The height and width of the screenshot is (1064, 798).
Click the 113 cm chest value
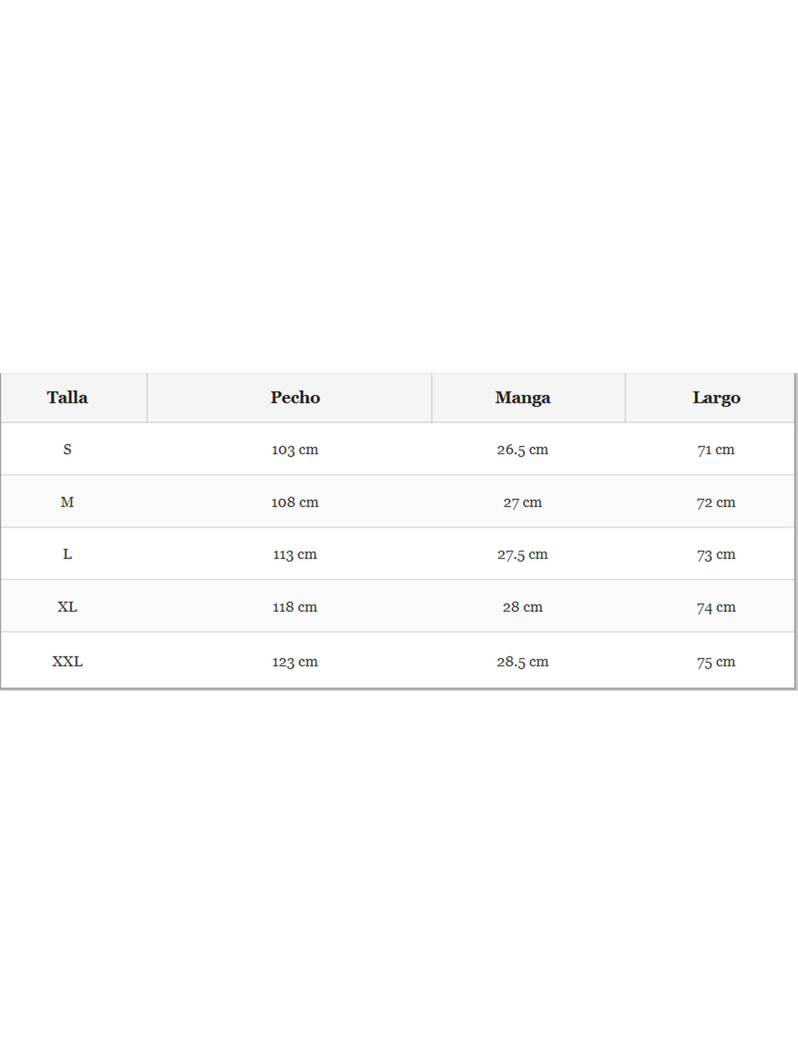tap(295, 554)
